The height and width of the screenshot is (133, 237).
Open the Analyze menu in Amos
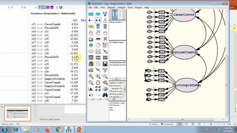(121, 7)
